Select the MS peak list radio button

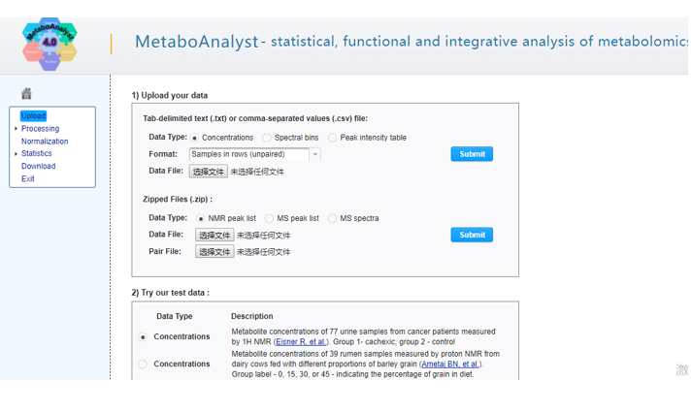coord(269,218)
